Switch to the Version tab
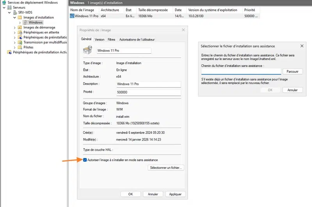The image size is (312, 207). click(x=99, y=39)
